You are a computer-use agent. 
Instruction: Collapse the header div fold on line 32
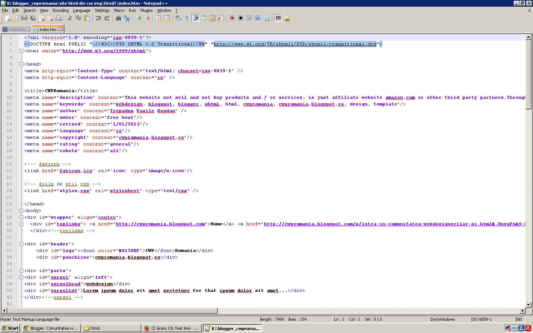point(21,244)
